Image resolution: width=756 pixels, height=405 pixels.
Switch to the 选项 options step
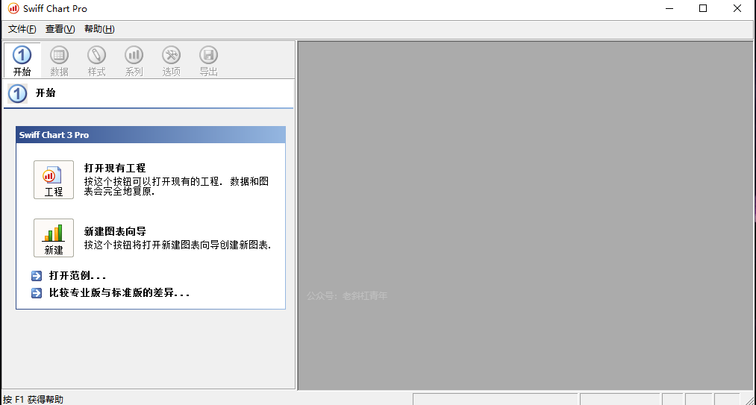coord(171,60)
